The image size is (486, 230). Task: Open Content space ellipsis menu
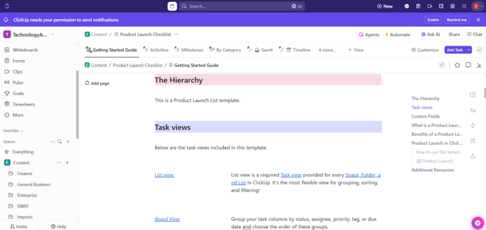[x=59, y=163]
